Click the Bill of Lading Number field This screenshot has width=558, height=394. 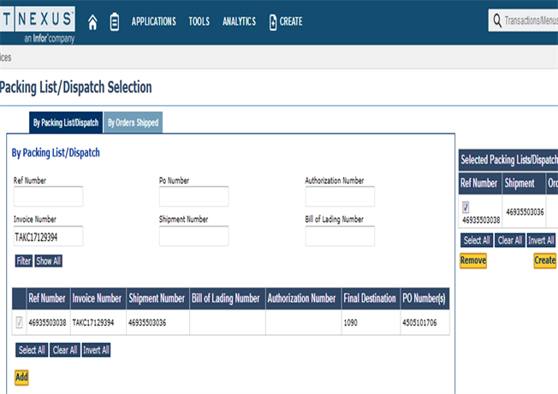(340, 237)
